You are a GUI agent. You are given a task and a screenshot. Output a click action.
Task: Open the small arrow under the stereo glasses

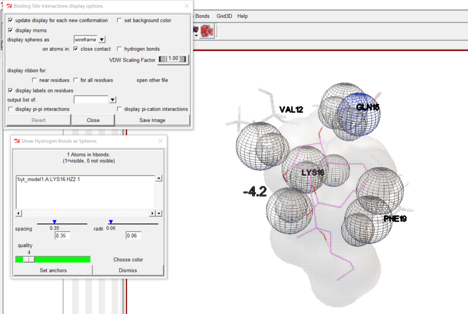coord(196,36)
